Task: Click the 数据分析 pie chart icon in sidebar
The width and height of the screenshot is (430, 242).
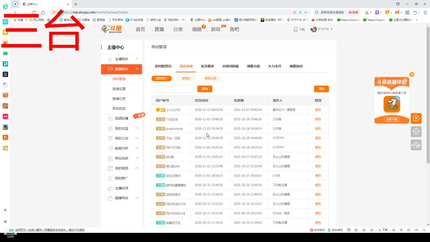Action: pos(110,148)
